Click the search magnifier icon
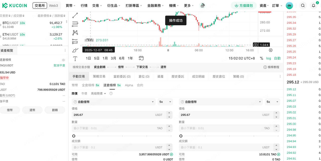Viewport: 321px width, 161px height. [x=303, y=6]
